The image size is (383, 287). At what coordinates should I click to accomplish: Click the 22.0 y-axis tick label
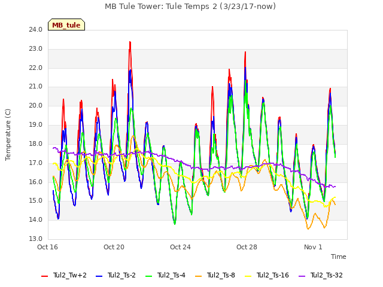tap(36, 68)
